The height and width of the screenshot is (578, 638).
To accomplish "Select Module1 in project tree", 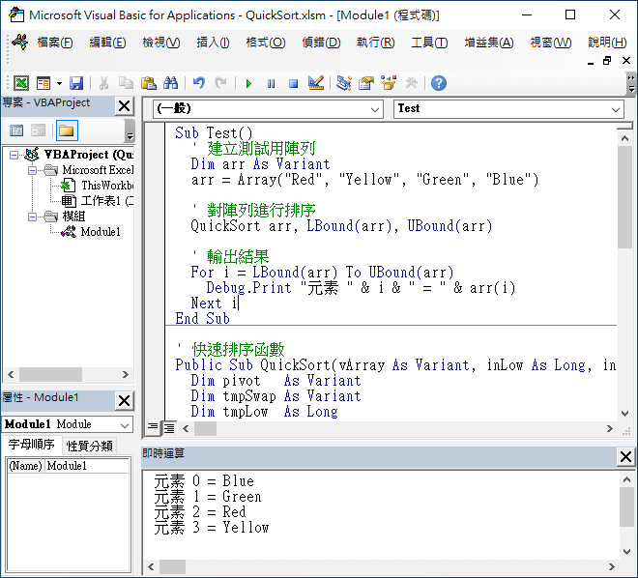I will point(101,232).
